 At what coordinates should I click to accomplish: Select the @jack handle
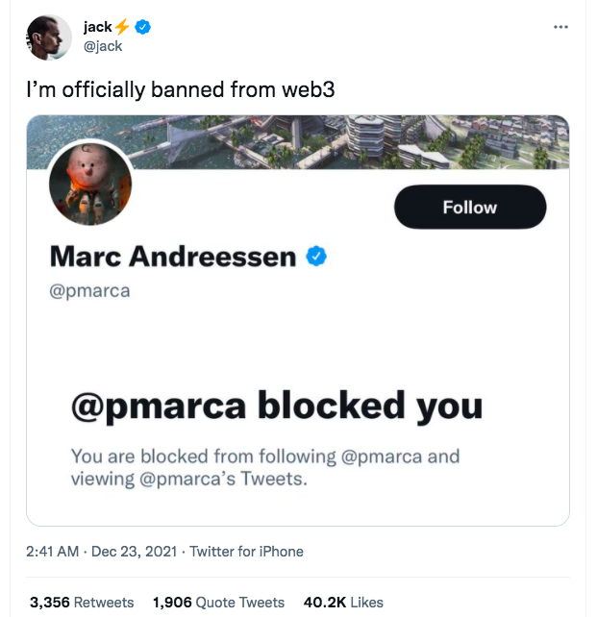coord(104,46)
